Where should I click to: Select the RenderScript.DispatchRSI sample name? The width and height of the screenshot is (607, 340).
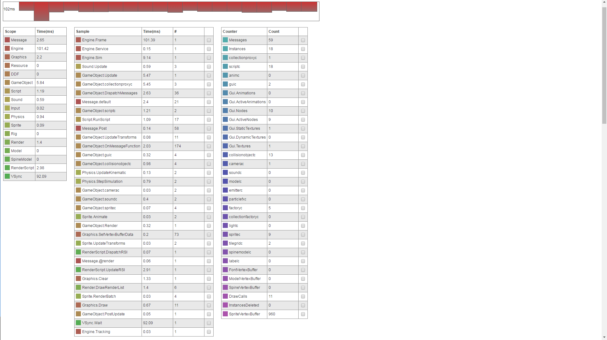coord(105,252)
